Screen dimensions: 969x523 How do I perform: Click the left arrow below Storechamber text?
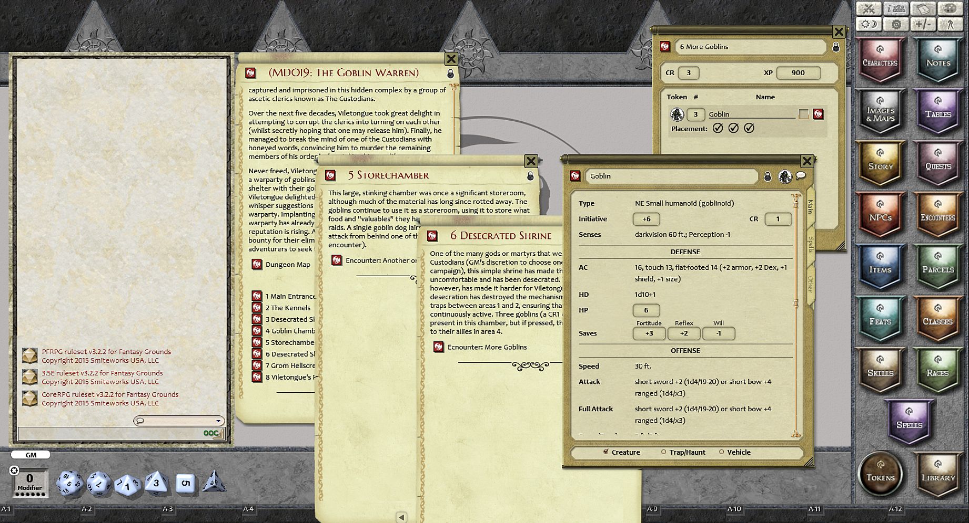(401, 517)
